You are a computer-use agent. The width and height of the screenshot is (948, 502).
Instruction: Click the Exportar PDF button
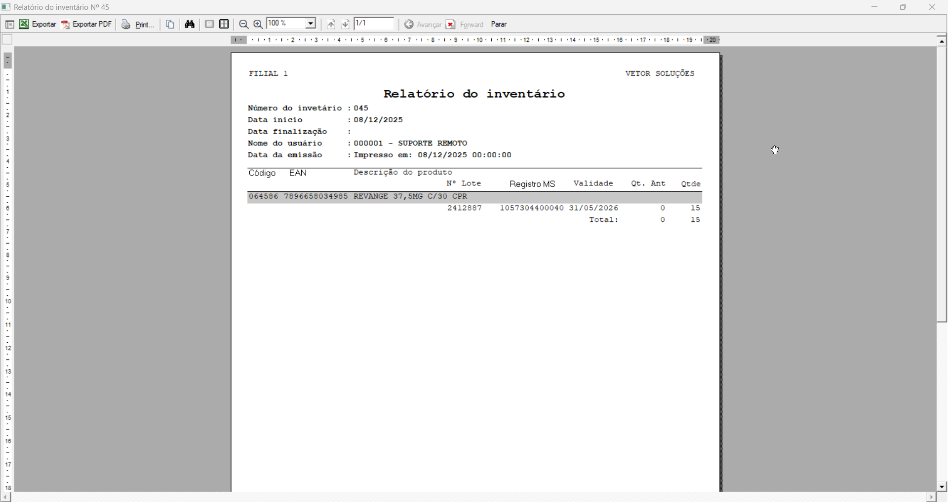87,24
